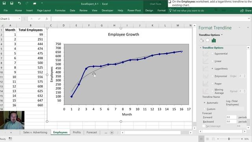Choose the Custom trendline name option
The height and width of the screenshot is (142, 252).
pos(204,109)
